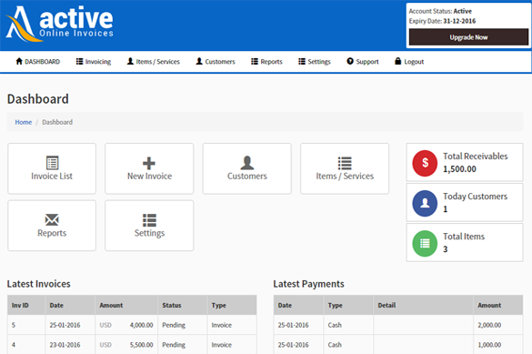Click the lock icon beside Logout
The image size is (532, 354).
tap(397, 61)
